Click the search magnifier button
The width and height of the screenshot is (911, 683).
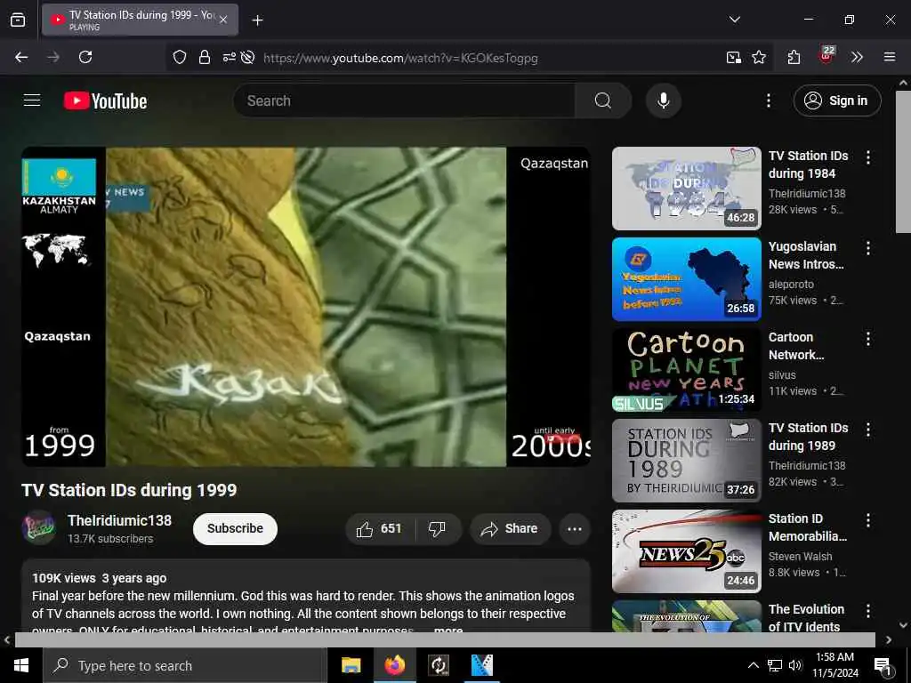(x=603, y=101)
